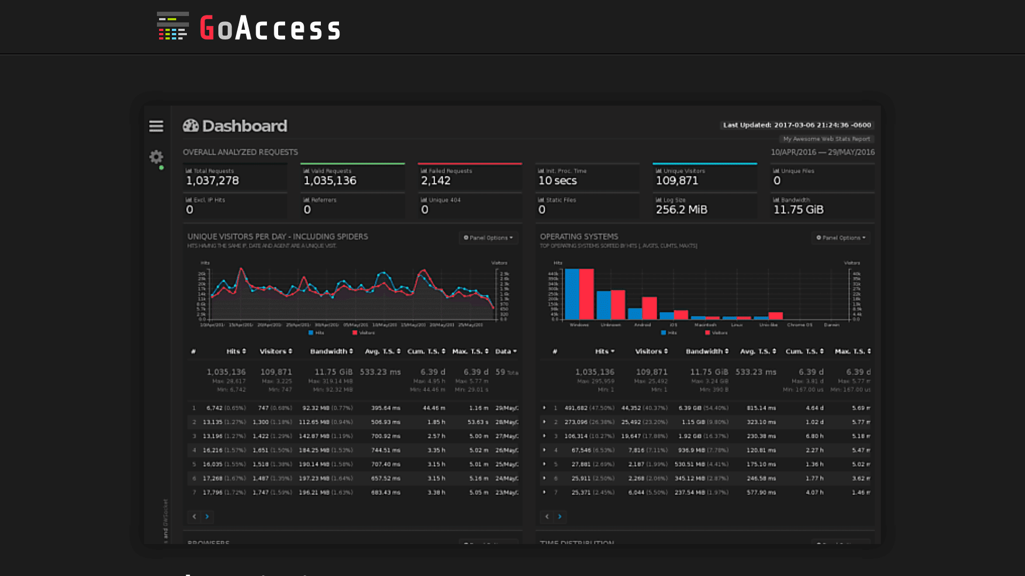Click Failed Requests stat chart icon
The image size is (1025, 576).
click(x=423, y=171)
